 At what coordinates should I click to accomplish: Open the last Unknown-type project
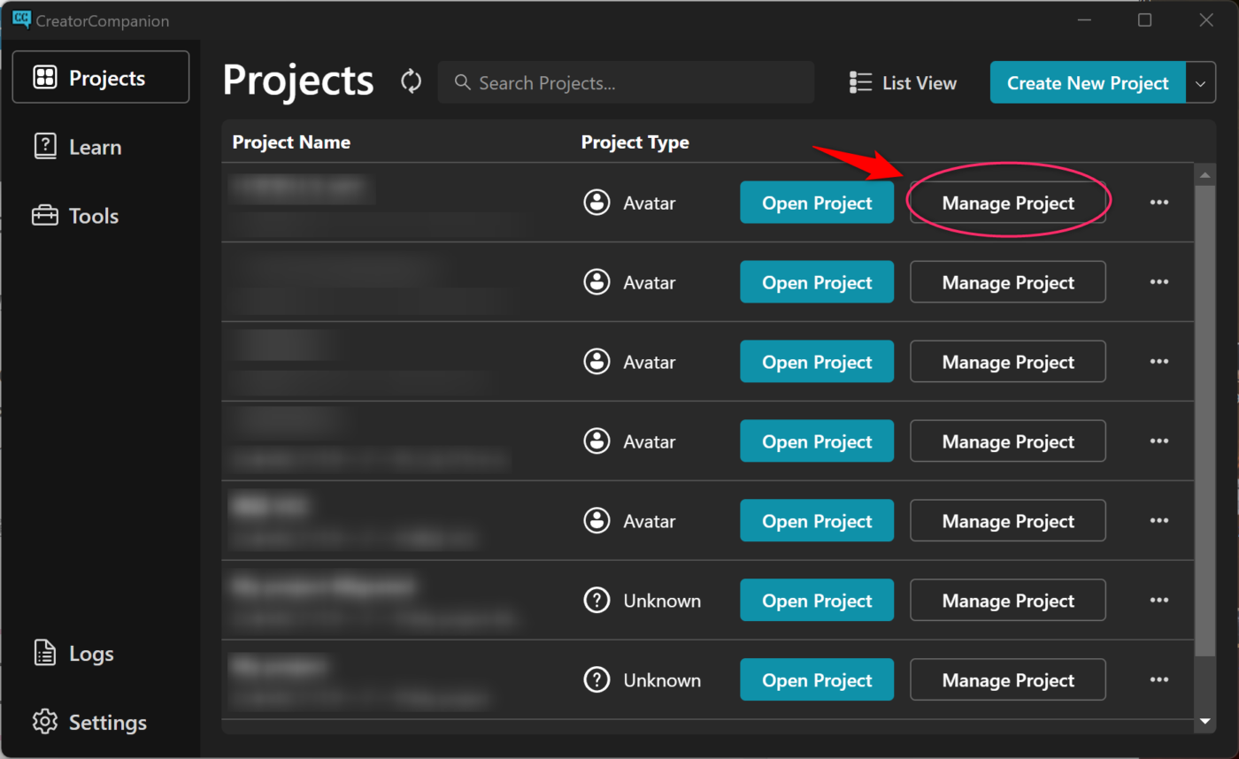(x=817, y=680)
